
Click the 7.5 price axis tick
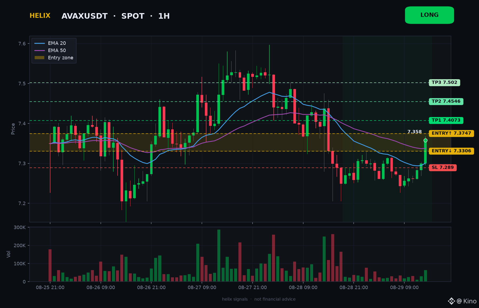[22, 84]
